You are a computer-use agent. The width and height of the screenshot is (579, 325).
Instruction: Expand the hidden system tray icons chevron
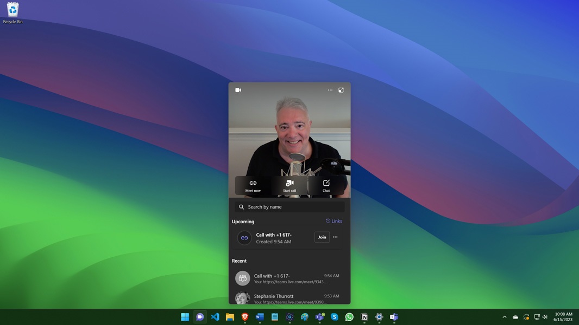(x=504, y=317)
